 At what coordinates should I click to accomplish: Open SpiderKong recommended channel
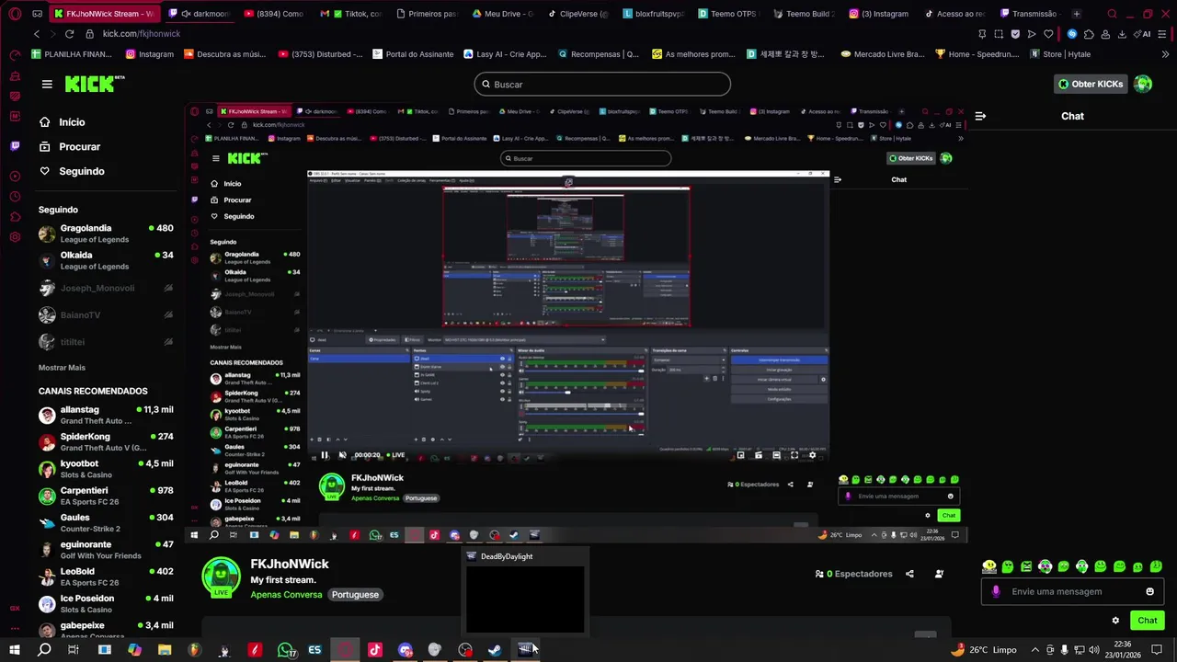pos(106,442)
